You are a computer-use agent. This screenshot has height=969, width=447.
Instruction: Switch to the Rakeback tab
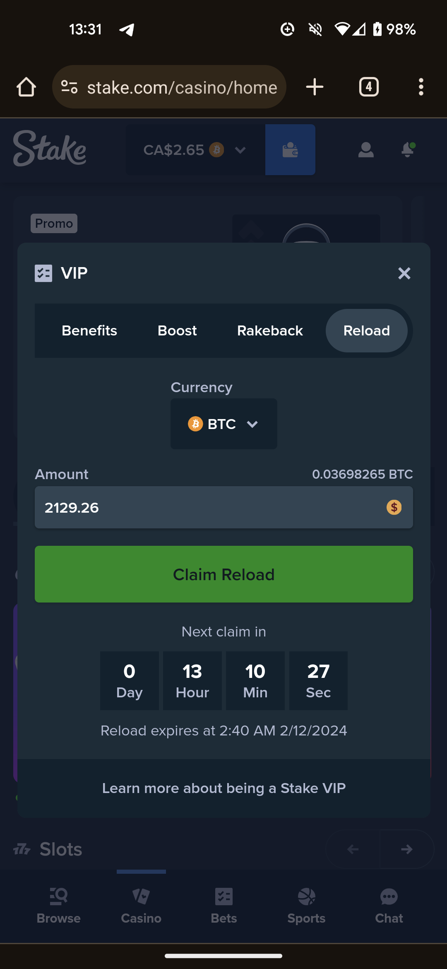coord(270,331)
